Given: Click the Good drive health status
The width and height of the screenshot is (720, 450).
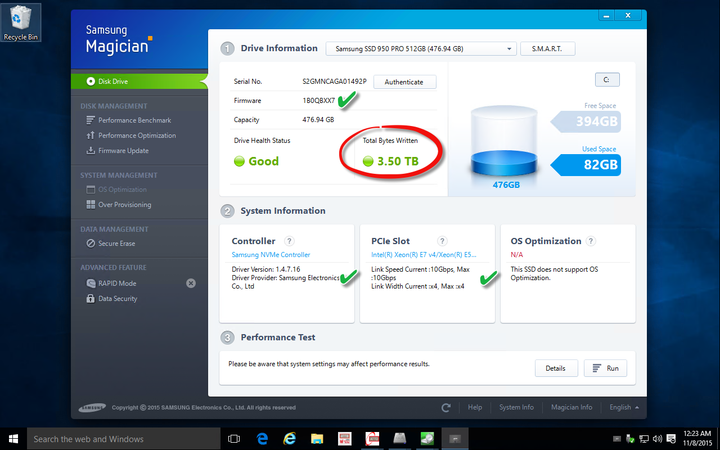Looking at the screenshot, I should click(256, 161).
